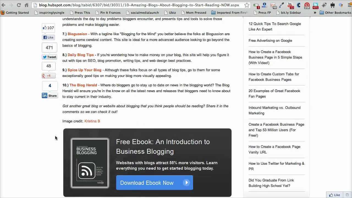
Task: Open the Pinterest extension showing 206
Action: [307, 5]
